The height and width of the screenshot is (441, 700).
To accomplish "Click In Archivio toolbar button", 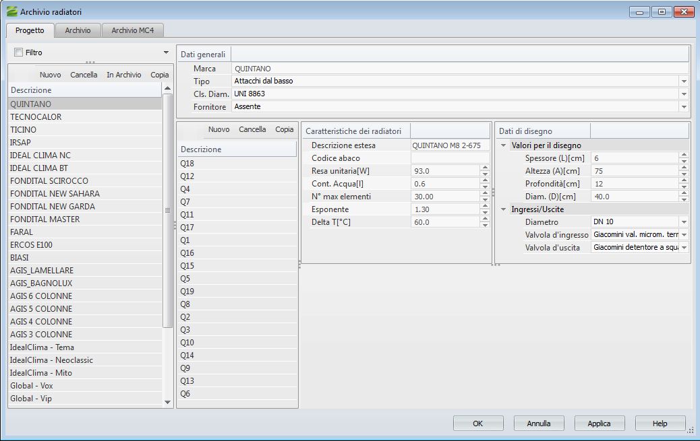I will (x=124, y=75).
